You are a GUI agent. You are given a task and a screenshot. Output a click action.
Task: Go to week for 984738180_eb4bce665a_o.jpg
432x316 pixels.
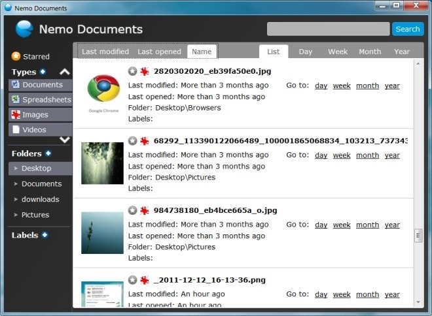point(342,225)
